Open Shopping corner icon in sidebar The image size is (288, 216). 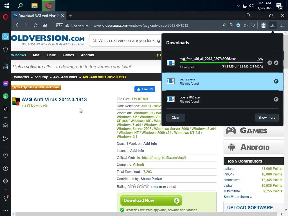(x=6, y=66)
